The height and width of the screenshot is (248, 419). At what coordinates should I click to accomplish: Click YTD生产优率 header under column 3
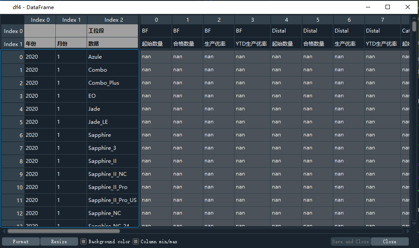point(252,43)
